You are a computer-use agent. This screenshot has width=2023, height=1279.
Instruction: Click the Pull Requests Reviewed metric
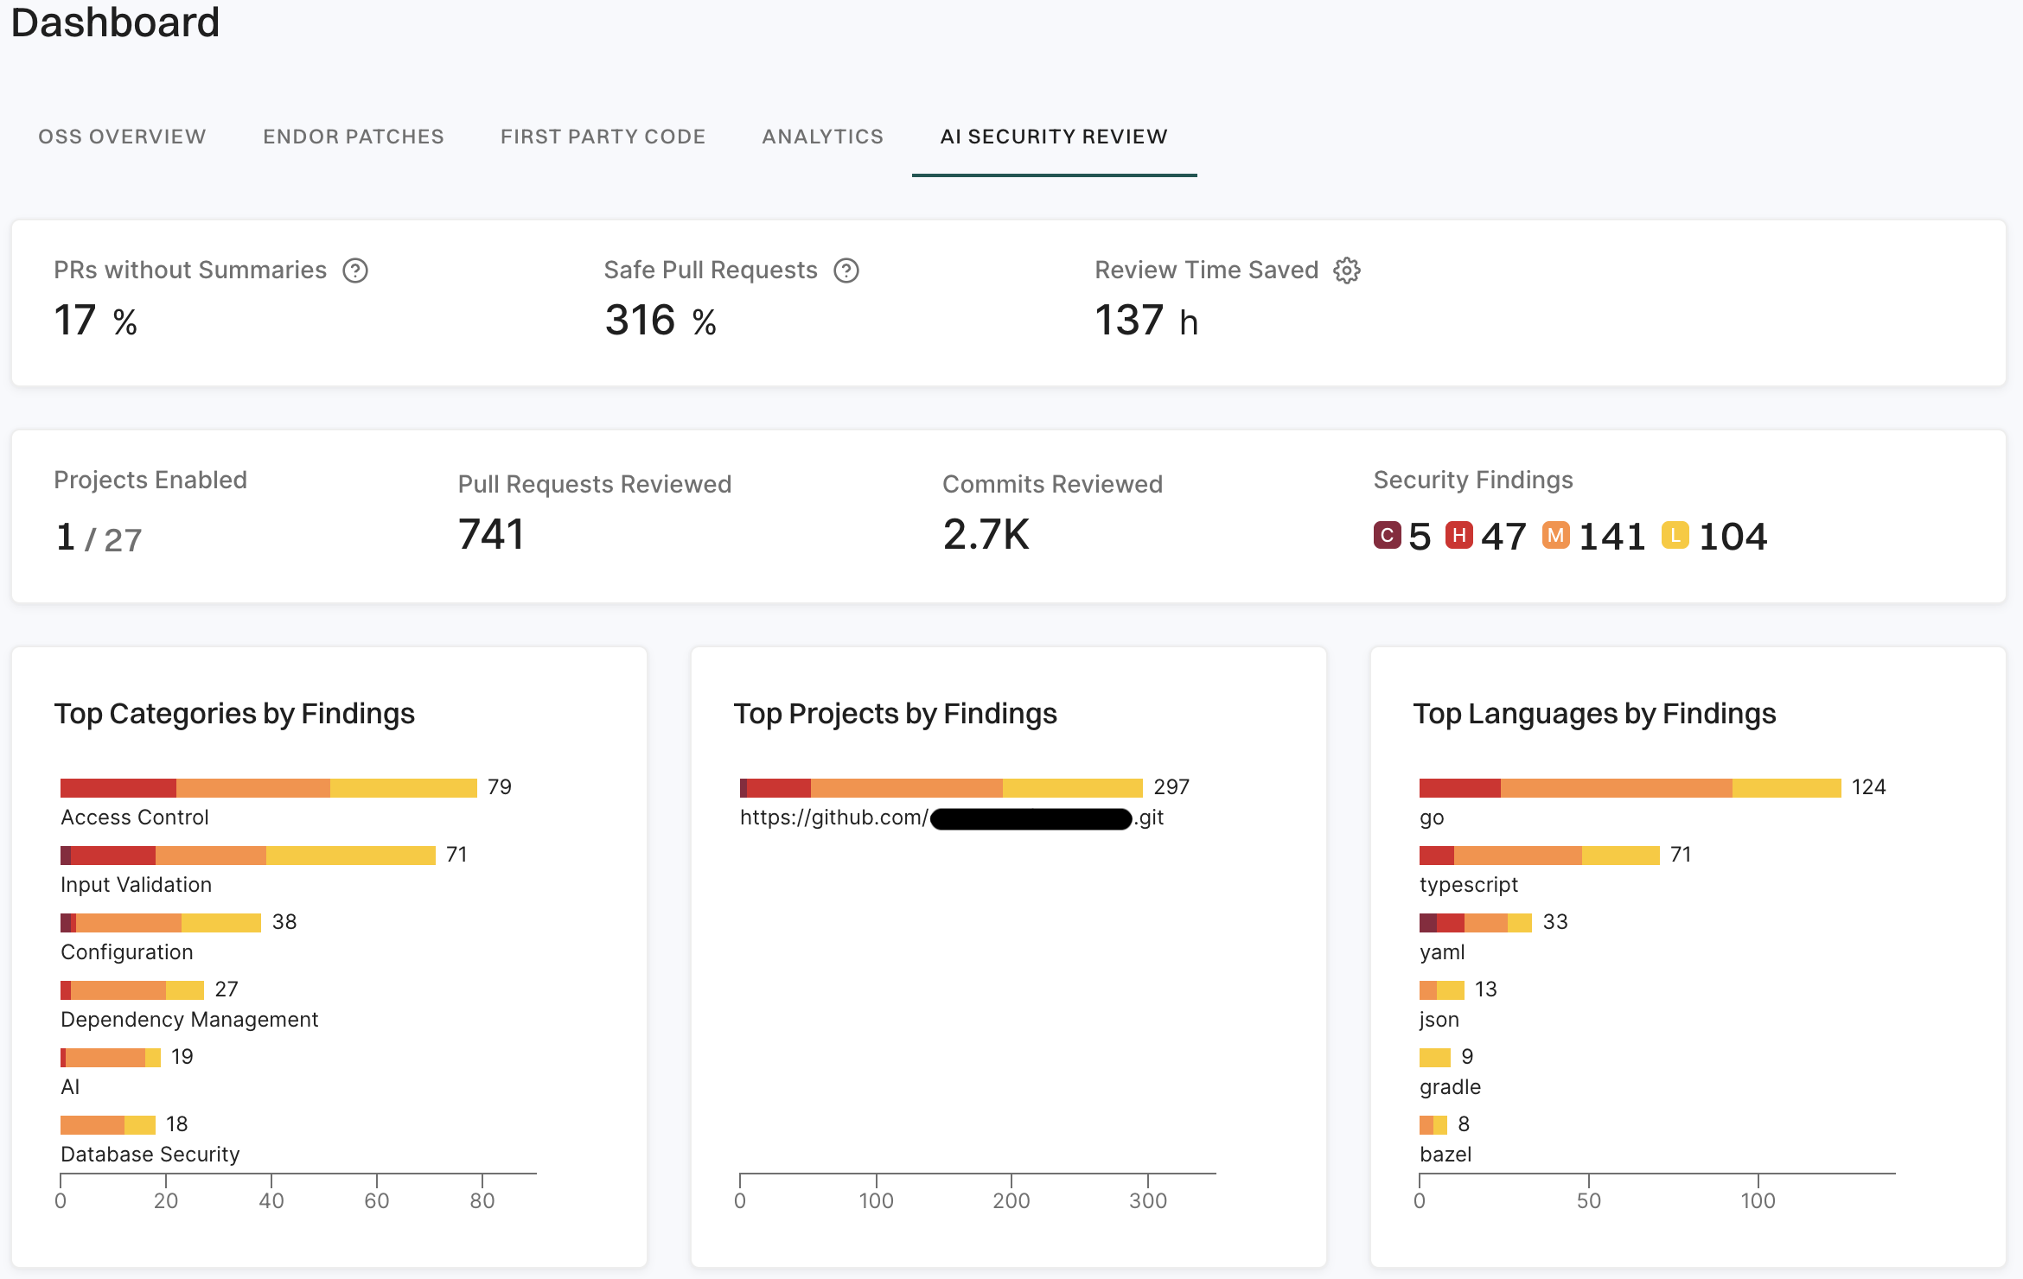tap(490, 534)
